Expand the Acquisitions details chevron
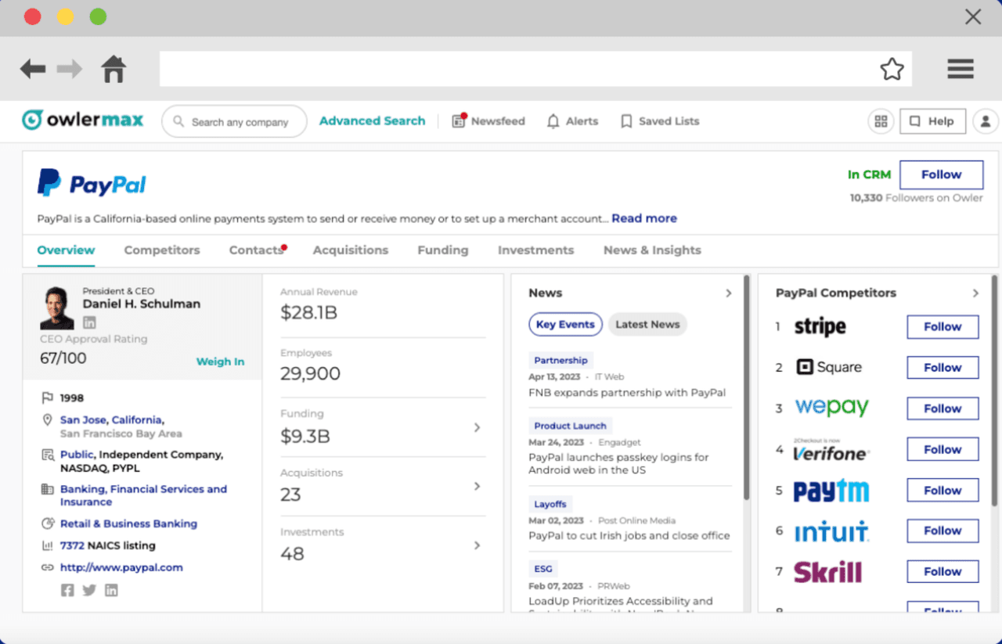The image size is (1002, 644). 478,486
